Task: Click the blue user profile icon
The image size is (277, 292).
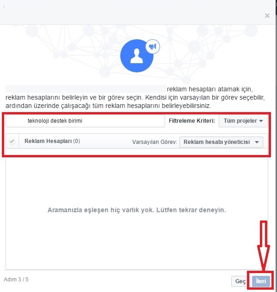Action: (136, 56)
